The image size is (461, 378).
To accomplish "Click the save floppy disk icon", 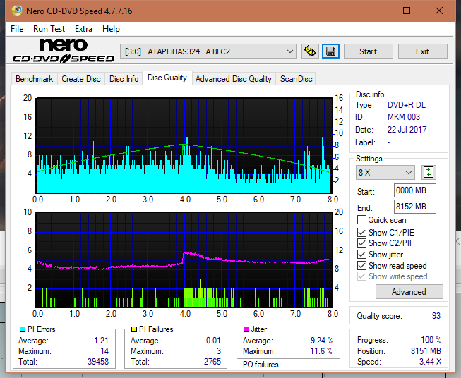I will [331, 51].
